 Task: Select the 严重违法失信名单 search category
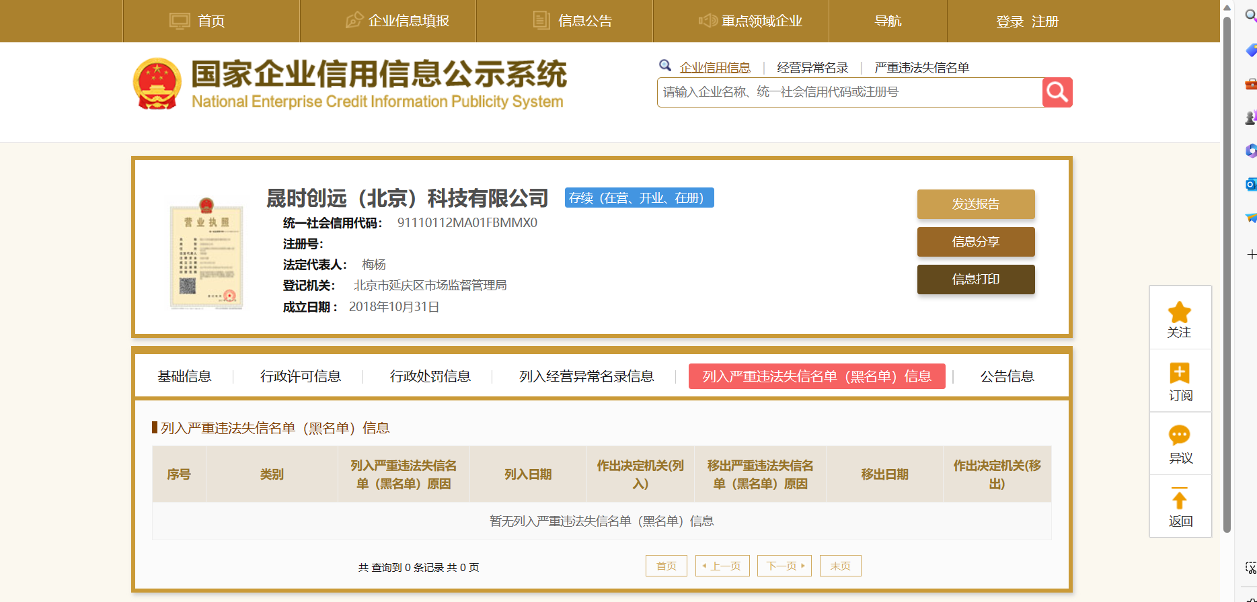(921, 68)
